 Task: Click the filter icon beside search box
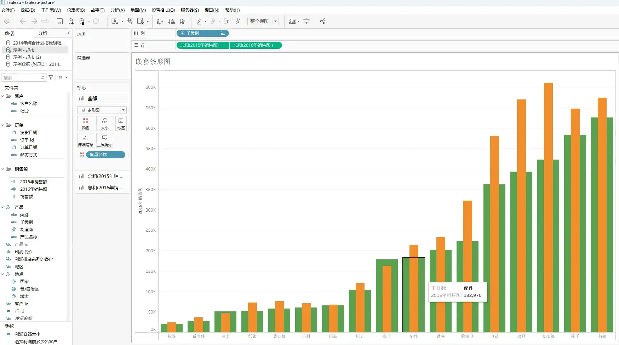[51, 77]
